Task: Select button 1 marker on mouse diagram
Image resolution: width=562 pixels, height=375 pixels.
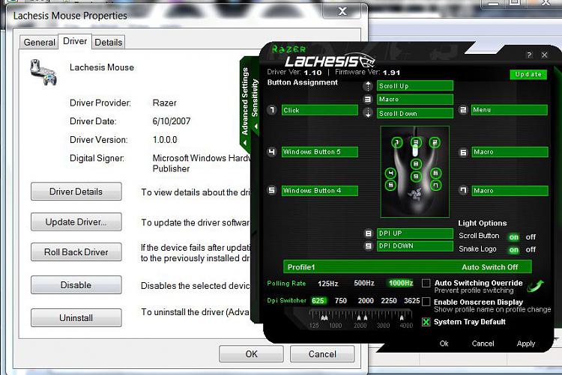Action: [396, 142]
